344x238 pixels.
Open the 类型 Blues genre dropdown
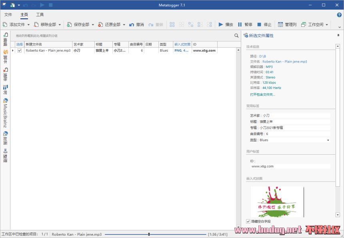coord(328,140)
